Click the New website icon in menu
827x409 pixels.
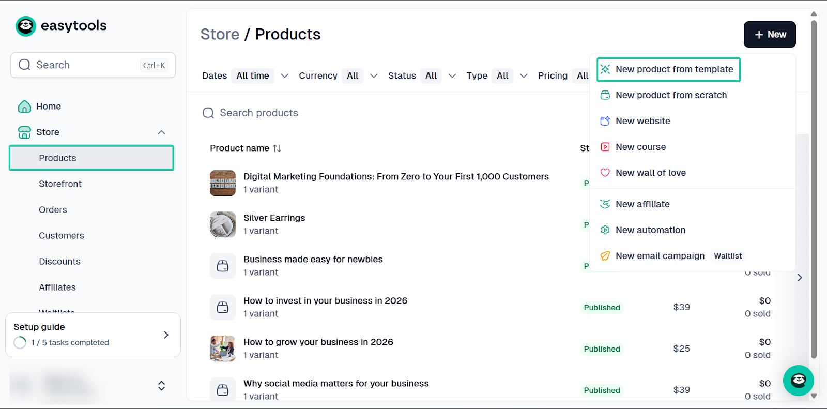605,121
